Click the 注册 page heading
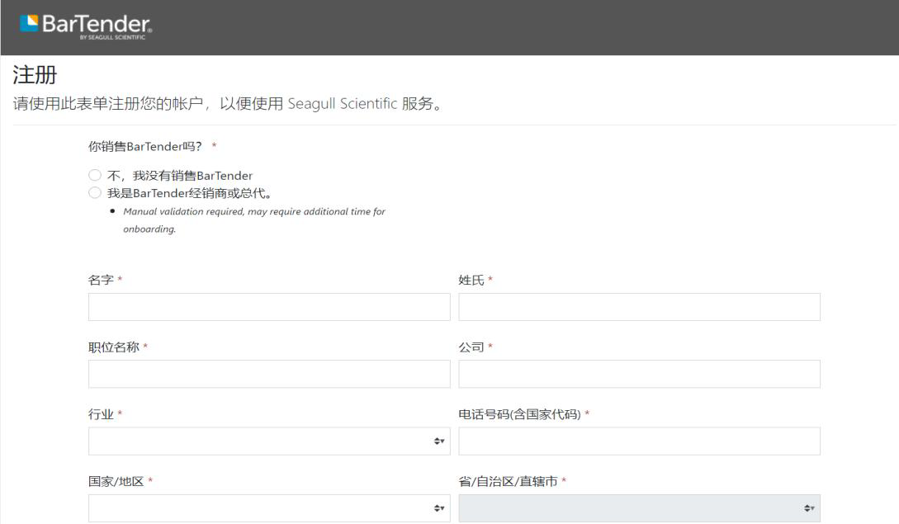 tap(35, 75)
